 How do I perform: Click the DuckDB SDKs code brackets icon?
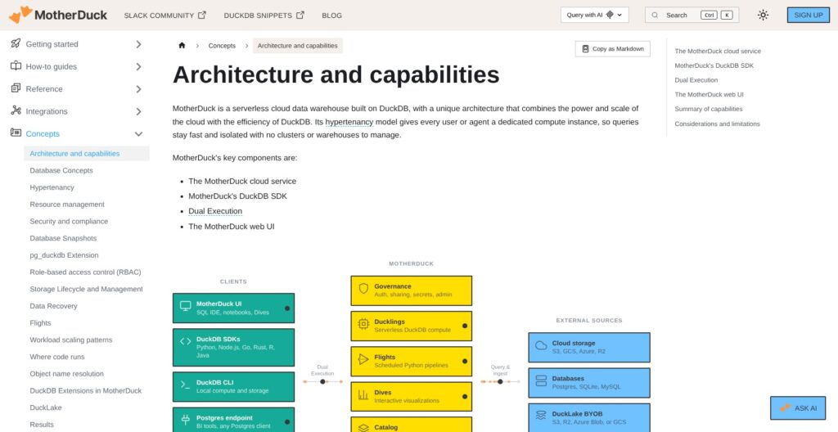pyautogui.click(x=186, y=341)
